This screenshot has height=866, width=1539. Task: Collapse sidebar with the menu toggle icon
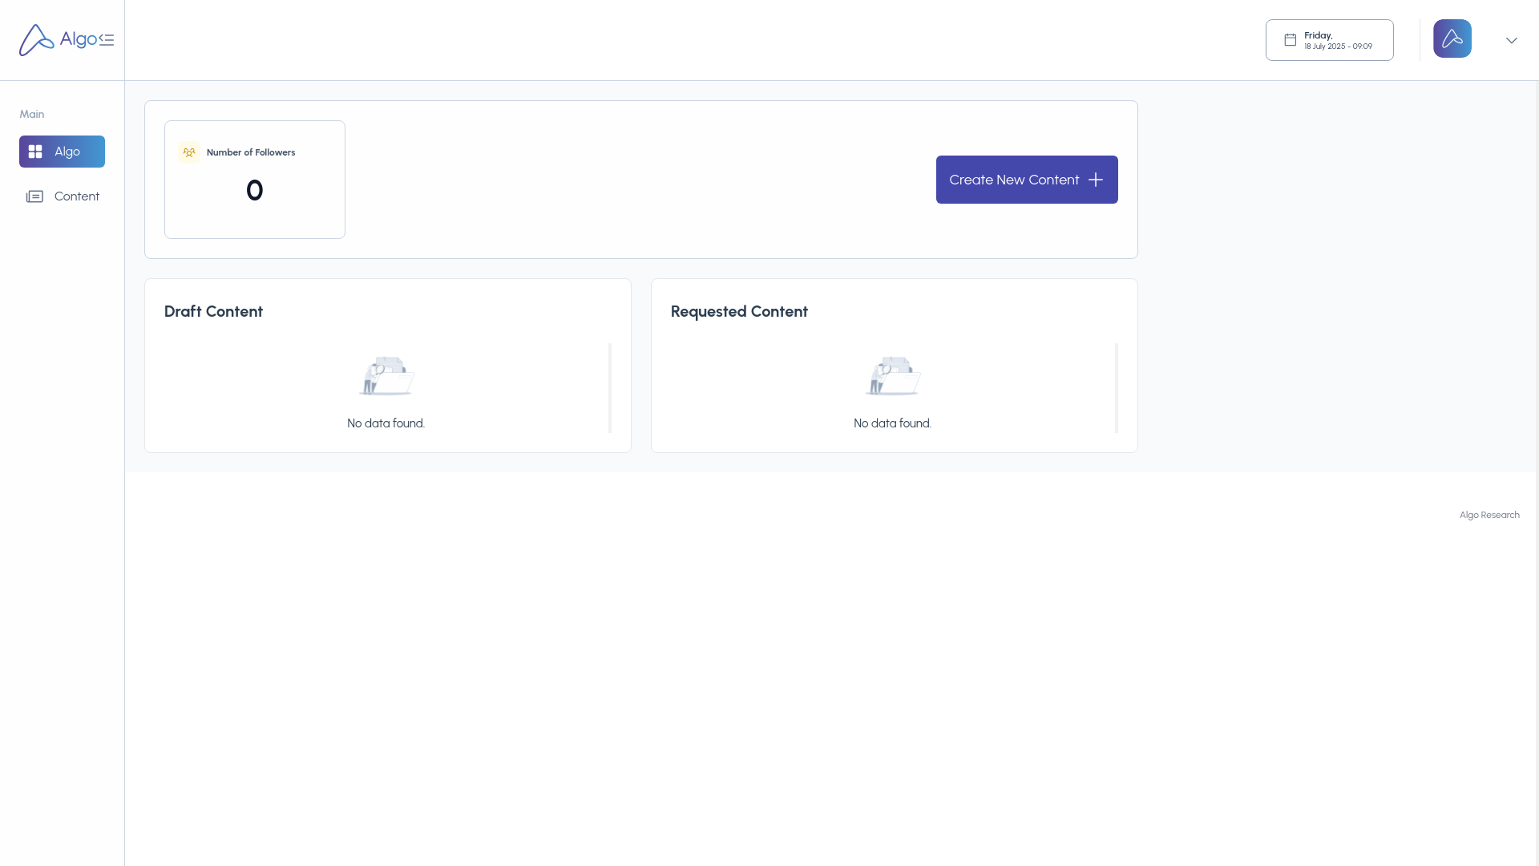tap(107, 40)
